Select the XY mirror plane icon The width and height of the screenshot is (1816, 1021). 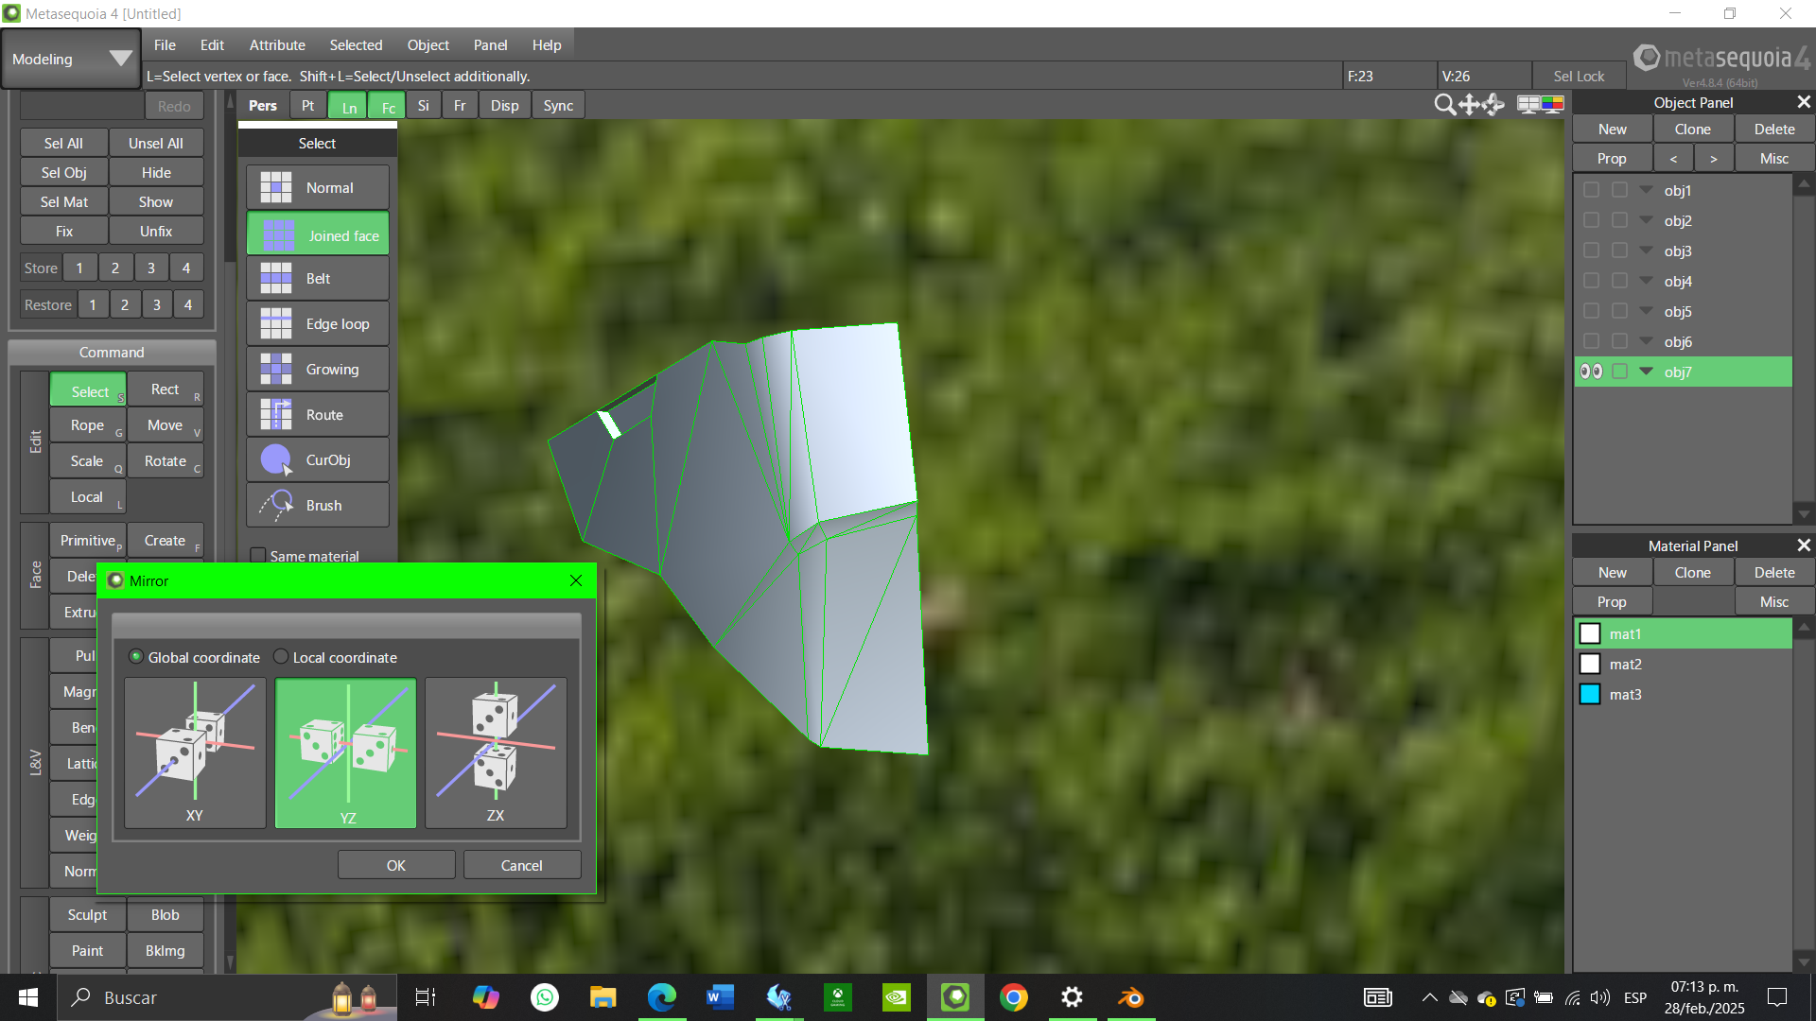tap(195, 752)
